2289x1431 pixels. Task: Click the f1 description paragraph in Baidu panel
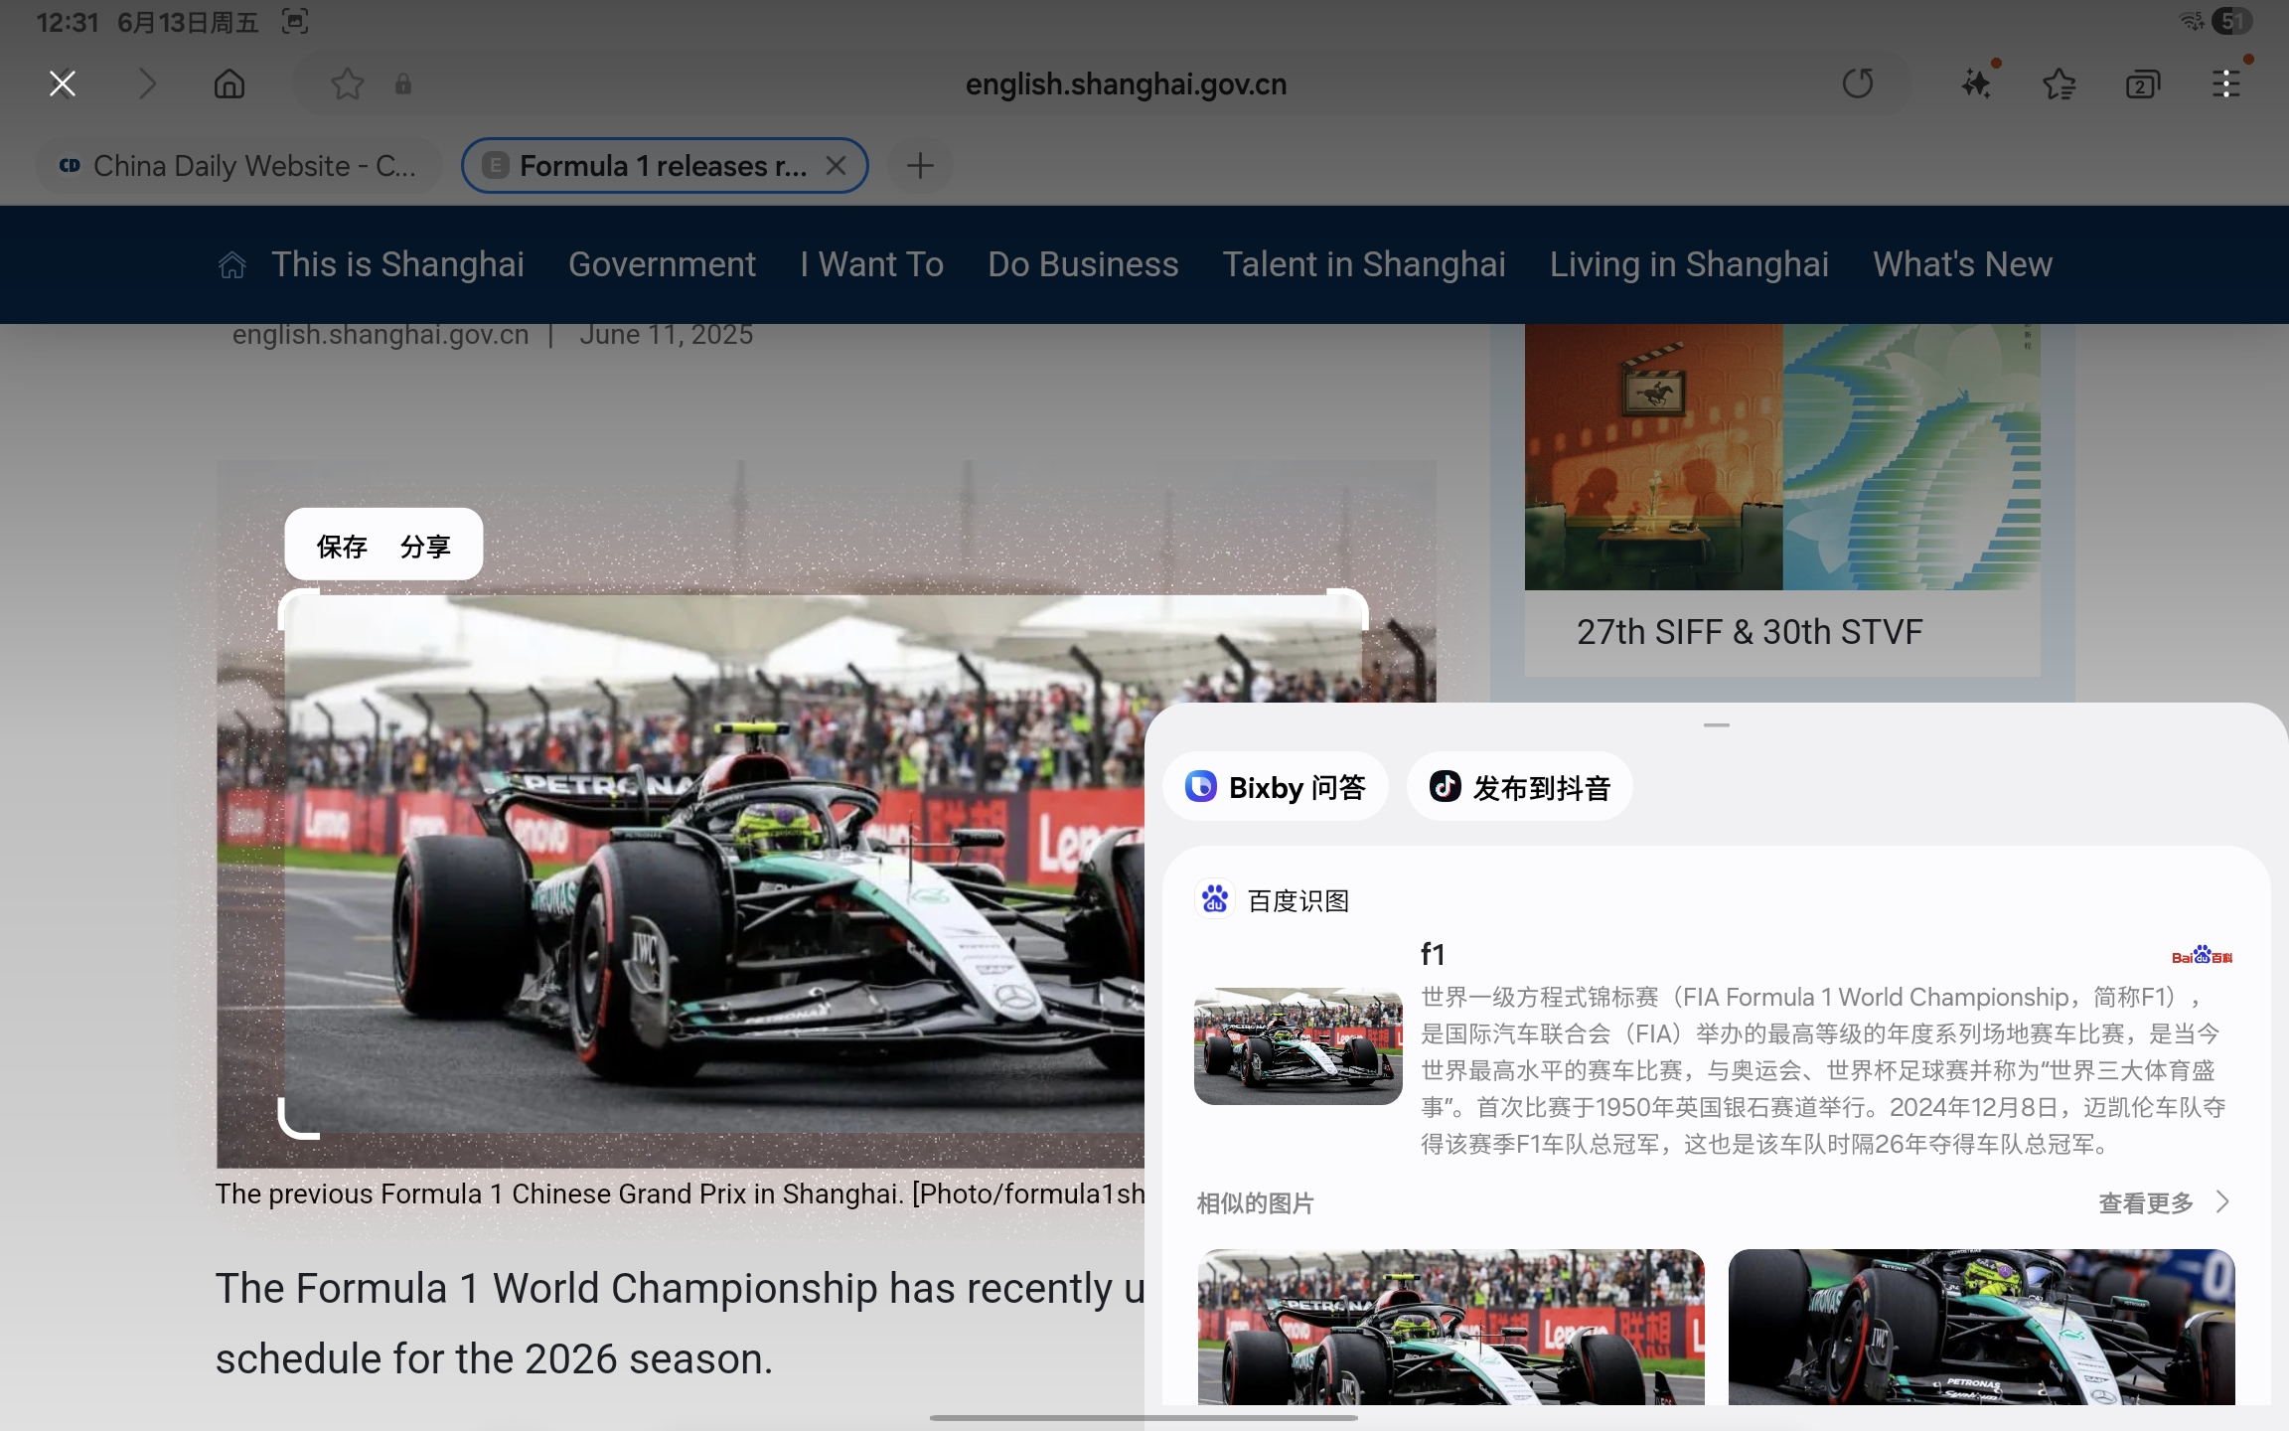(1823, 1070)
